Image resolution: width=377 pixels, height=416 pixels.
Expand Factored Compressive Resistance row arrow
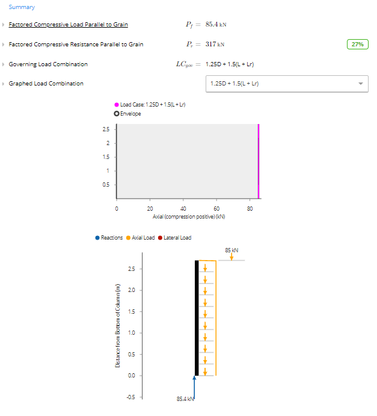[x=3, y=45]
